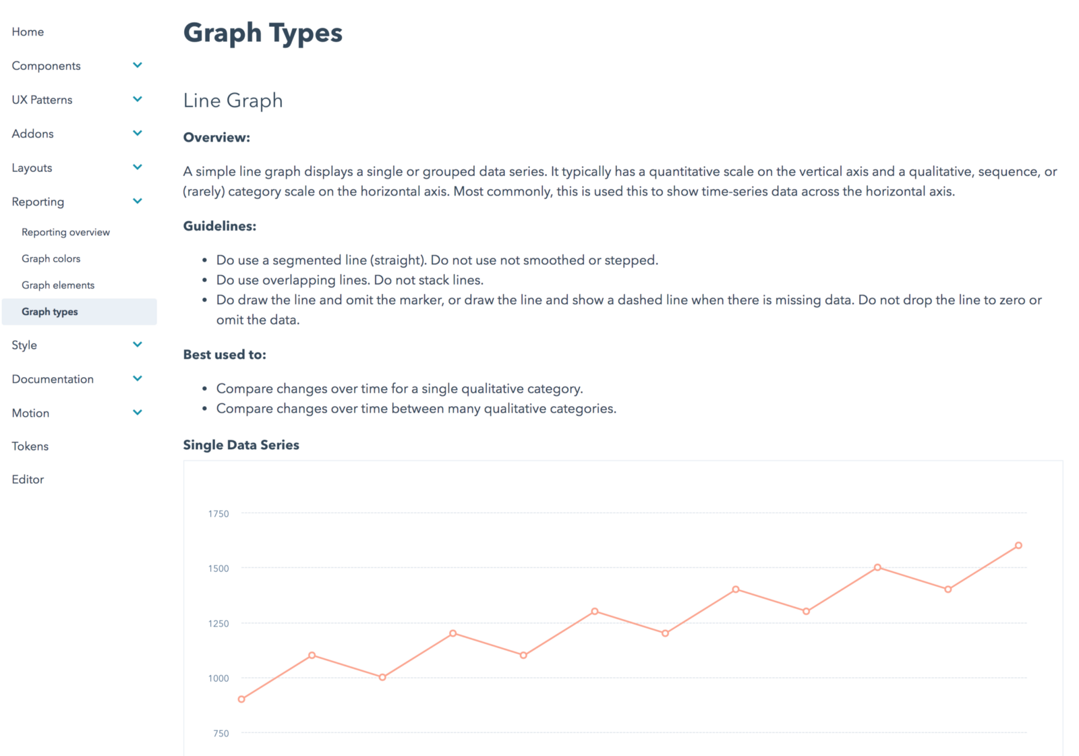Open the Tokens page
Image resolution: width=1079 pixels, height=756 pixels.
(30, 446)
